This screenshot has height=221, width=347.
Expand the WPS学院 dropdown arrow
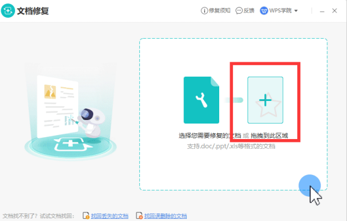[x=296, y=10]
